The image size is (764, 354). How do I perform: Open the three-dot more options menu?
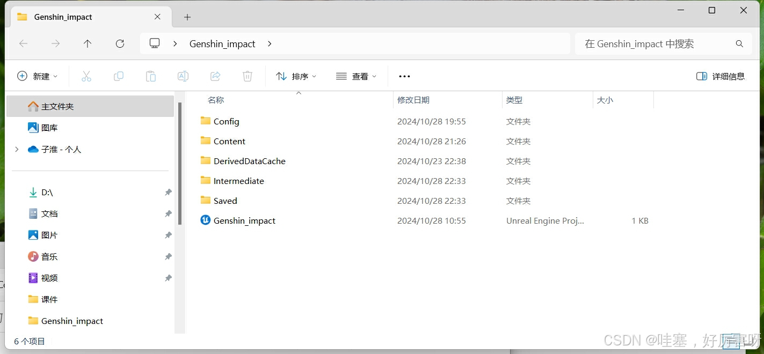404,76
